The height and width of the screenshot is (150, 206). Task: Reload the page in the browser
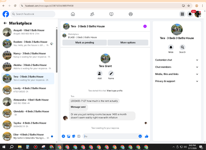[x=15, y=6]
